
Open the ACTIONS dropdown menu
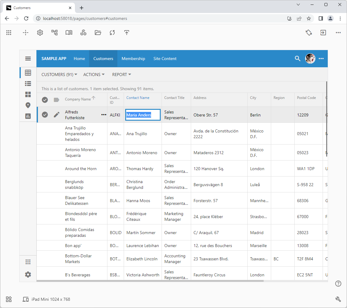[x=94, y=75]
